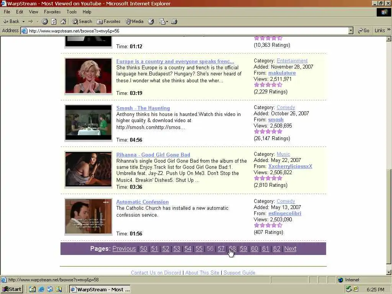392x294 pixels.
Task: Open uploader makulature profile link
Action: pos(282,73)
